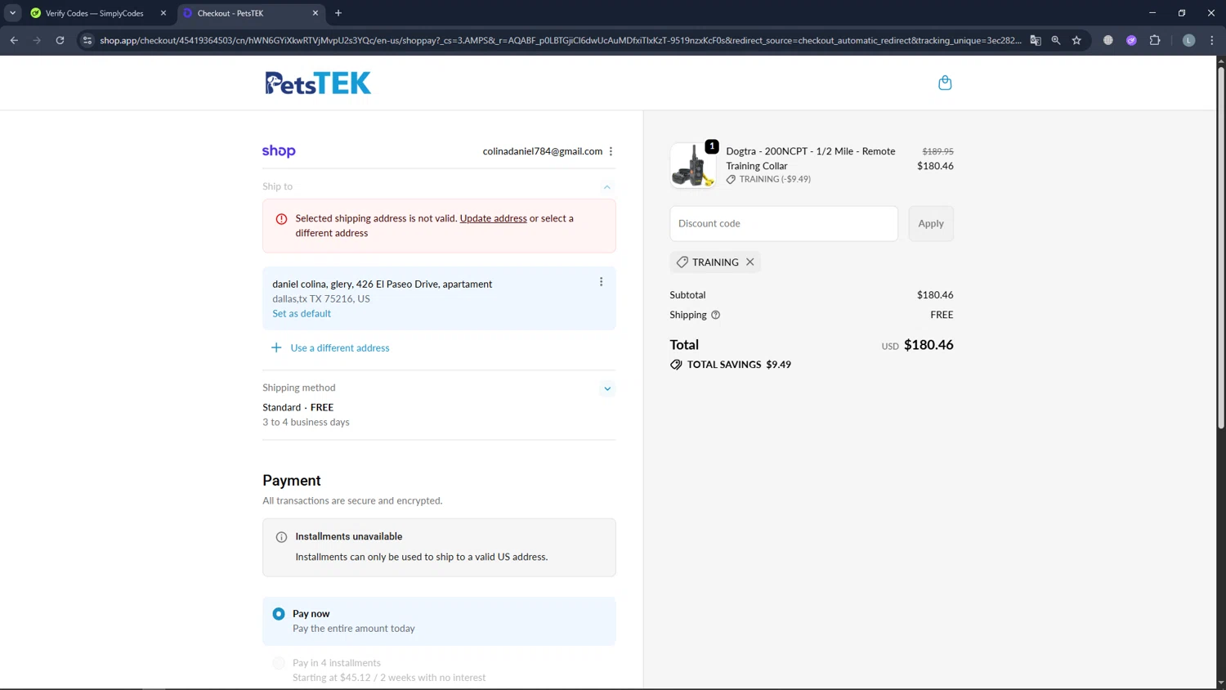Click Subtotal $180.46 amount
1226x690 pixels.
935,295
